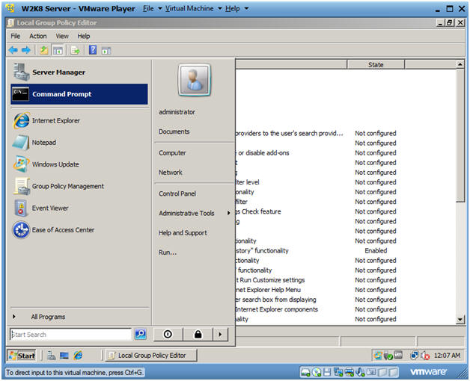470x381 pixels.
Task: Click scroll down arrow in policy list
Action: (x=460, y=320)
